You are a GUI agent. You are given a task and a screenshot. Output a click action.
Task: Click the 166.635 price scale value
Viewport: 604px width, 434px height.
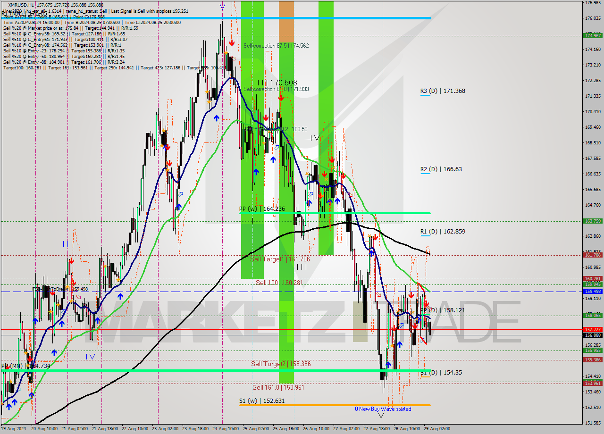(x=593, y=174)
